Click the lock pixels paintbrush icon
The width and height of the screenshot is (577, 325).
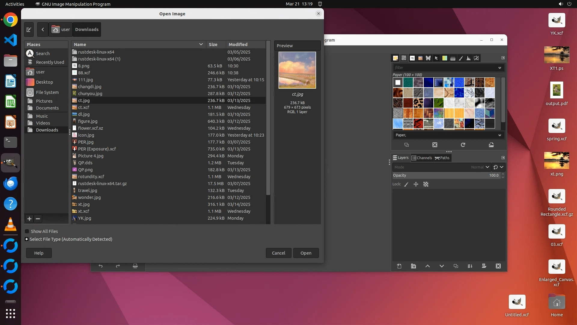[x=406, y=184]
